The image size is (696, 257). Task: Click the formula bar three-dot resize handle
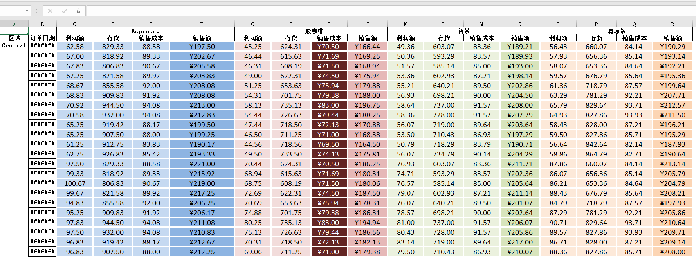(37, 11)
